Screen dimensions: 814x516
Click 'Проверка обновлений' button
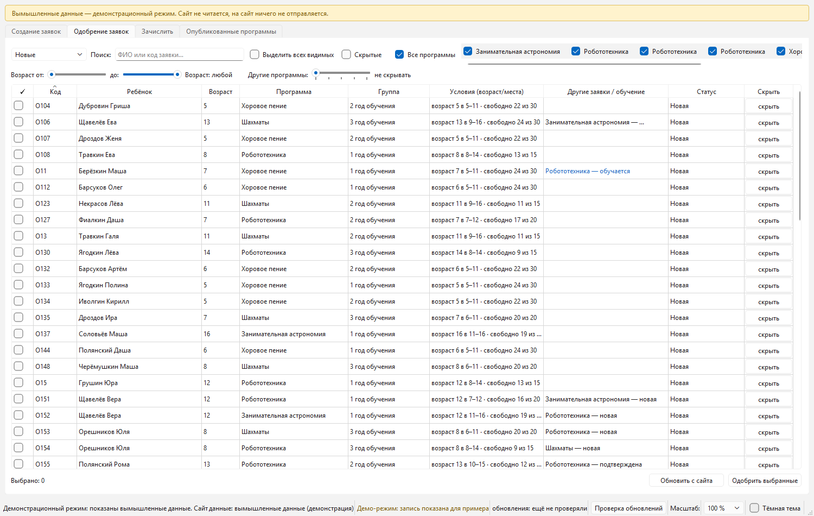[x=628, y=508]
